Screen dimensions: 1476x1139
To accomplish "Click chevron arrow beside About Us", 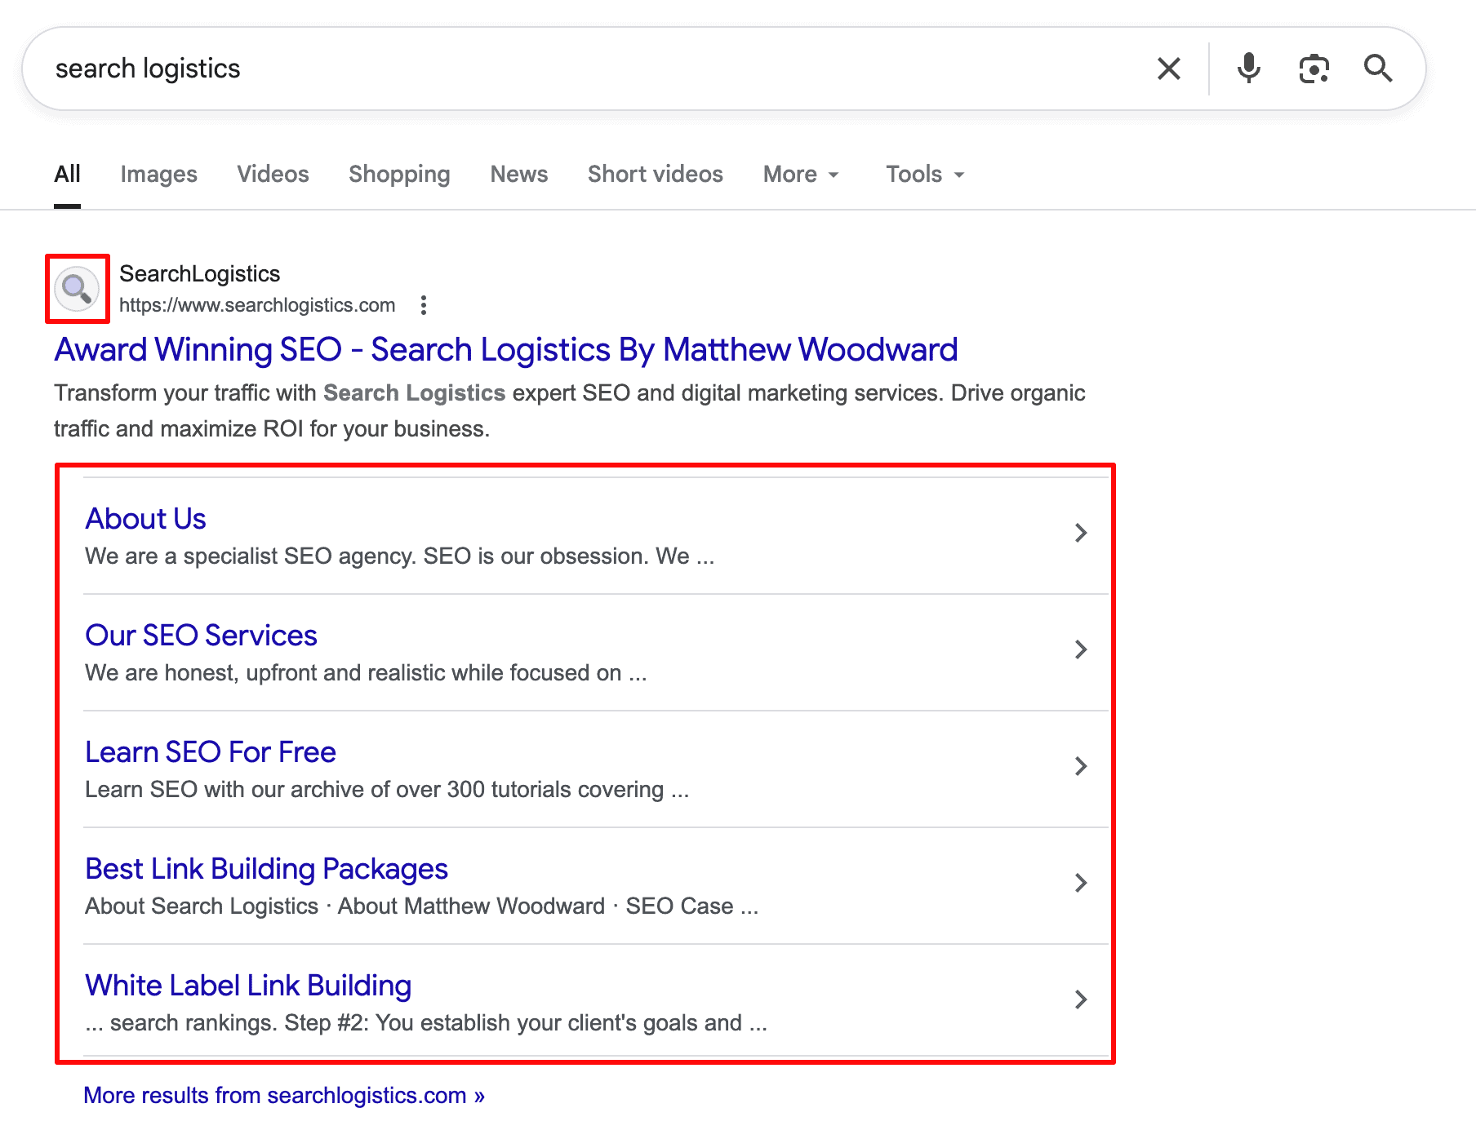I will [1081, 533].
